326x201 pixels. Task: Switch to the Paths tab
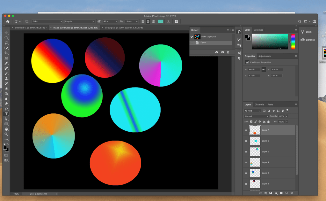coord(270,104)
